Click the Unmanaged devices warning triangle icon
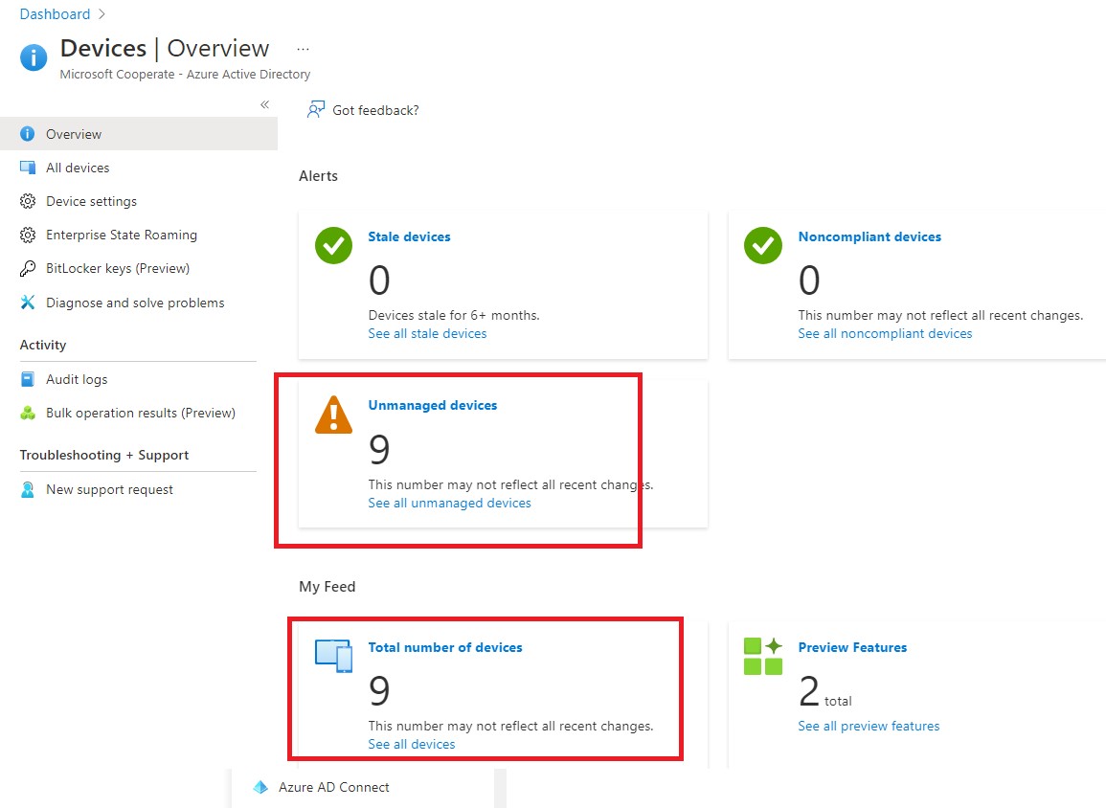 point(333,415)
